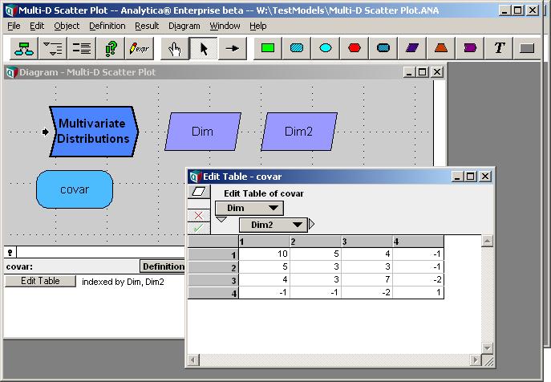551x382 pixels.
Task: Select the arrow edit pointer tool
Action: coord(203,48)
